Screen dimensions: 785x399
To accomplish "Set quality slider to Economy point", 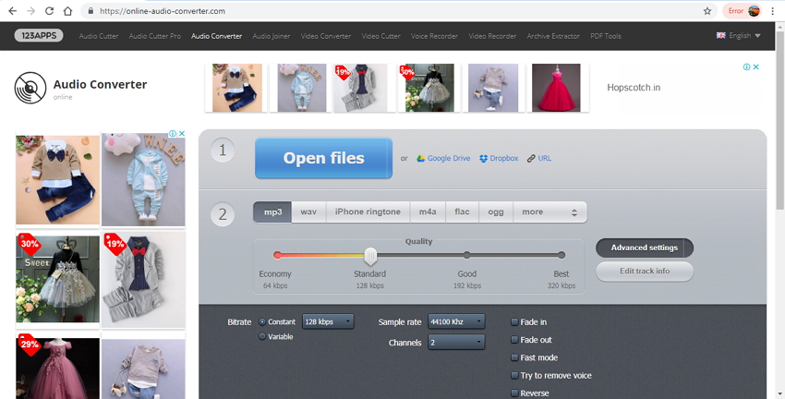I will point(277,255).
